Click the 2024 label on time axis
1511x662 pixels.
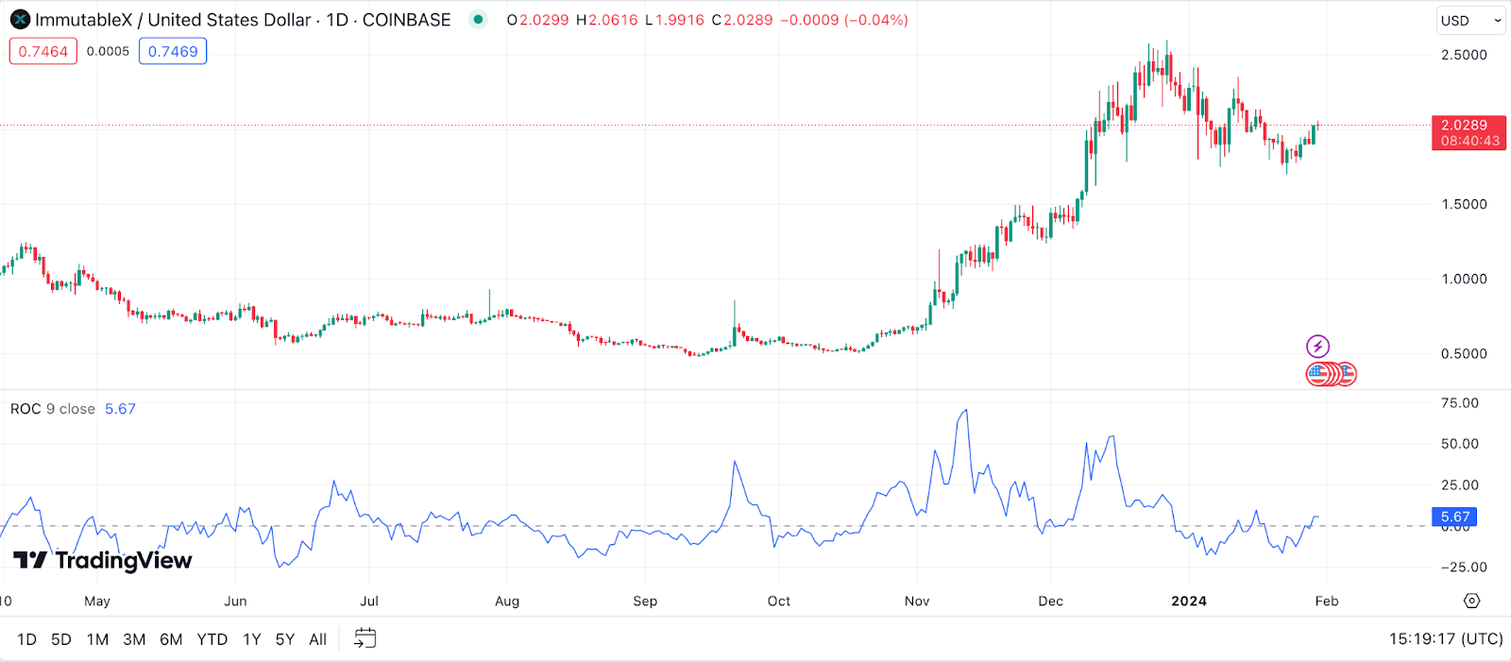(1189, 601)
